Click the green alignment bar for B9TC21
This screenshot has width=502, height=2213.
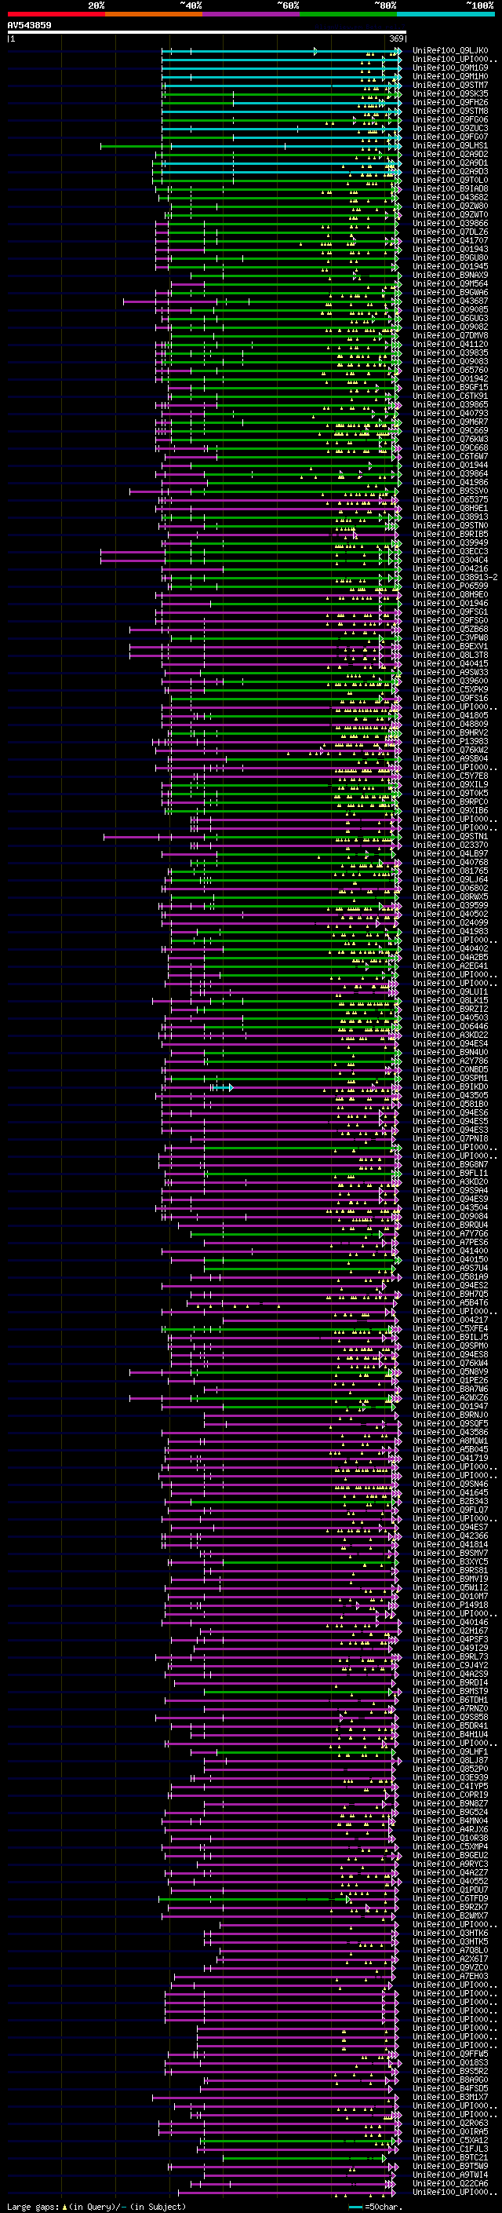304,2158
